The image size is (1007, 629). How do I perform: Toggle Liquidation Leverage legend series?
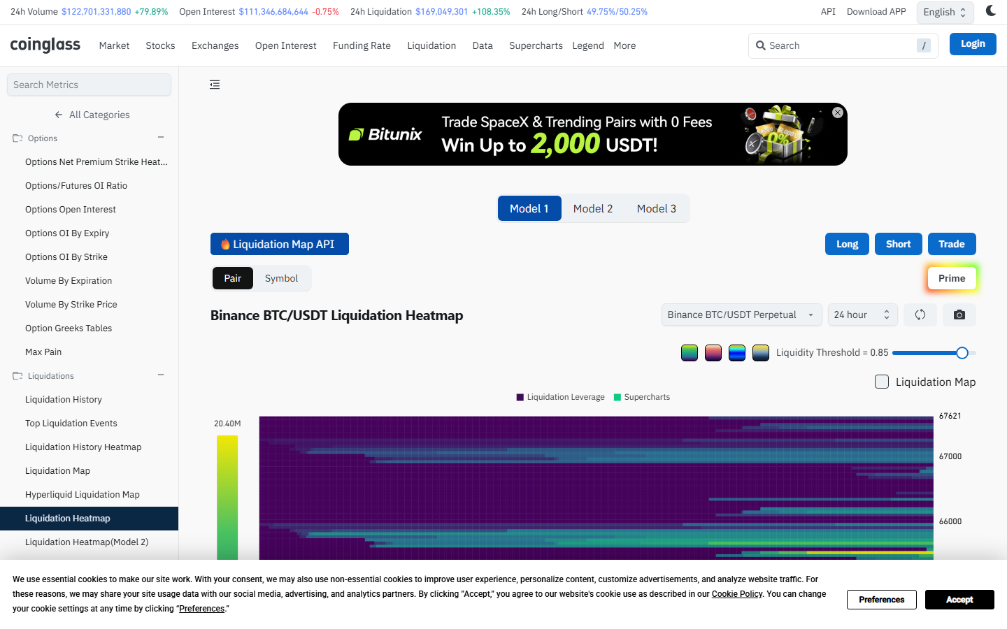560,397
